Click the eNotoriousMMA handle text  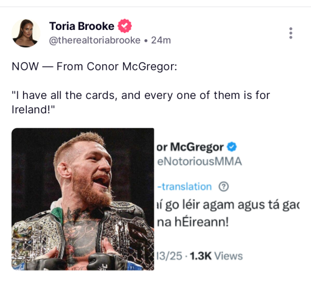[200, 161]
